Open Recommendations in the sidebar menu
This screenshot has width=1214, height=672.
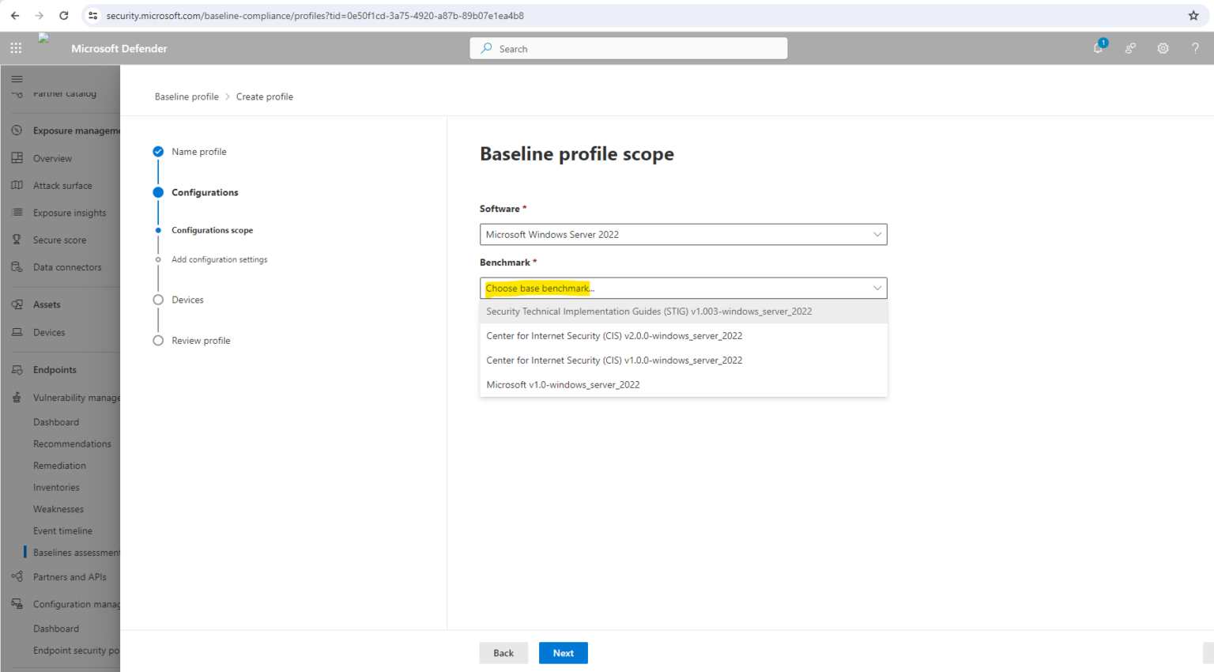tap(72, 444)
